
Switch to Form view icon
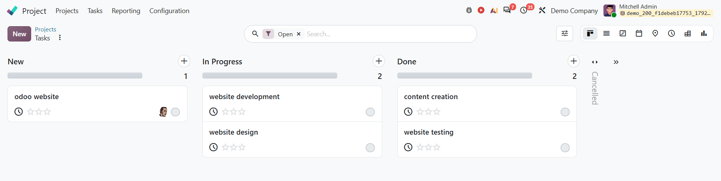(x=623, y=34)
